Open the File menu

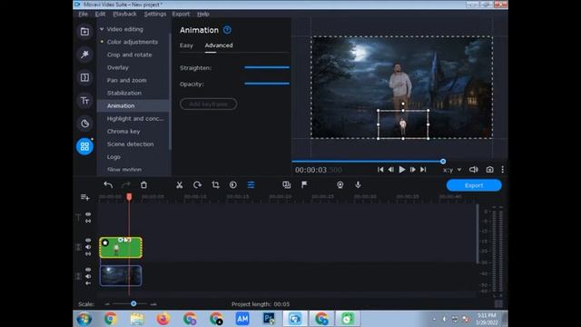[x=83, y=15]
